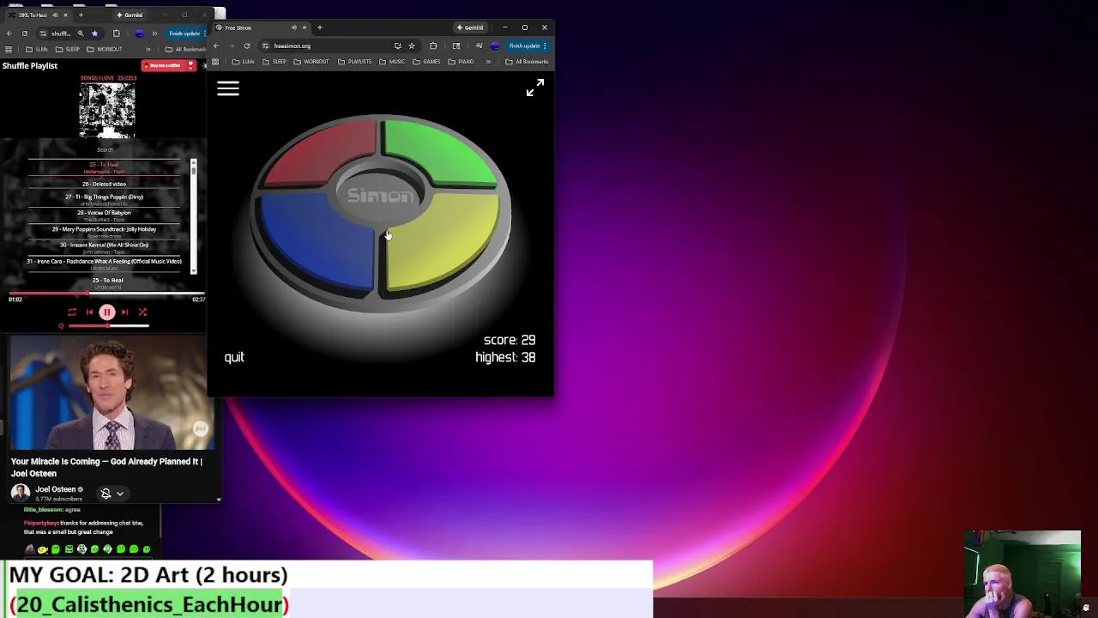Select the 39% To Heal tab
This screenshot has width=1098, height=618.
tap(39, 15)
